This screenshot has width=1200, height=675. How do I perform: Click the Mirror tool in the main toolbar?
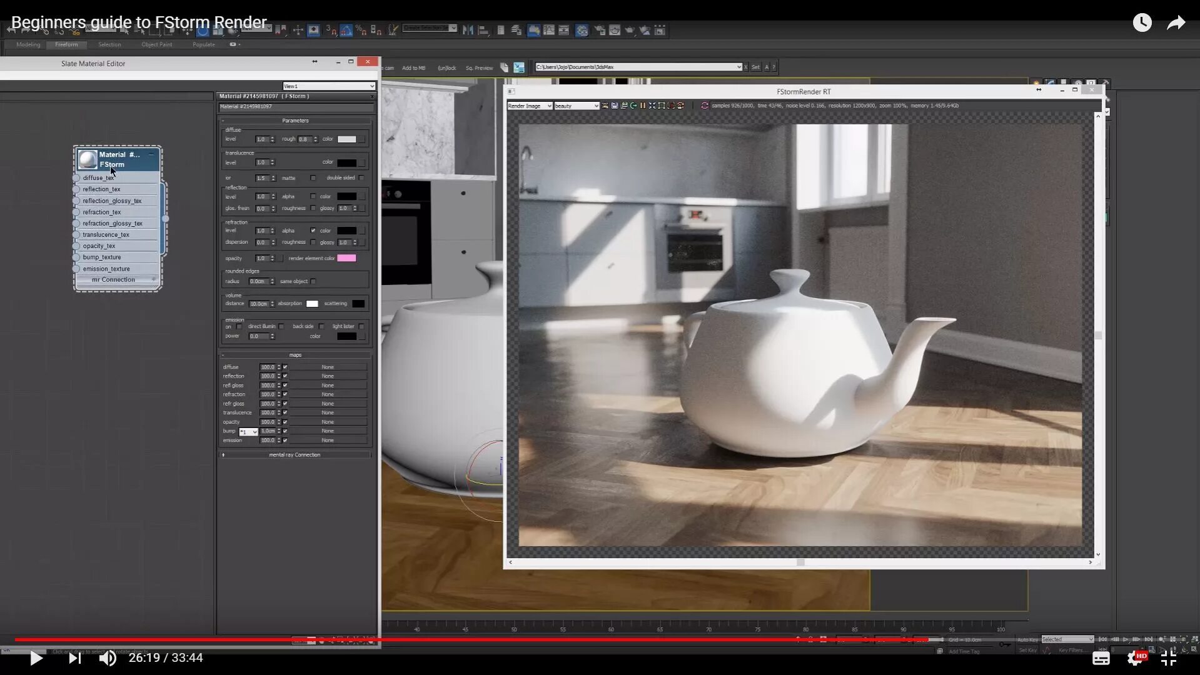coord(468,30)
